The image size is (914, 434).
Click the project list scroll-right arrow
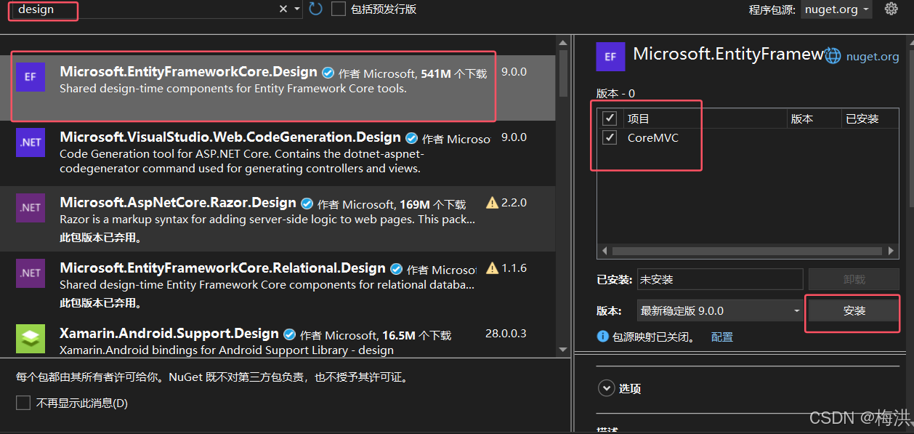coord(892,251)
